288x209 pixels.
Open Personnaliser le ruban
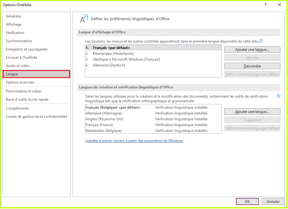coord(36,91)
